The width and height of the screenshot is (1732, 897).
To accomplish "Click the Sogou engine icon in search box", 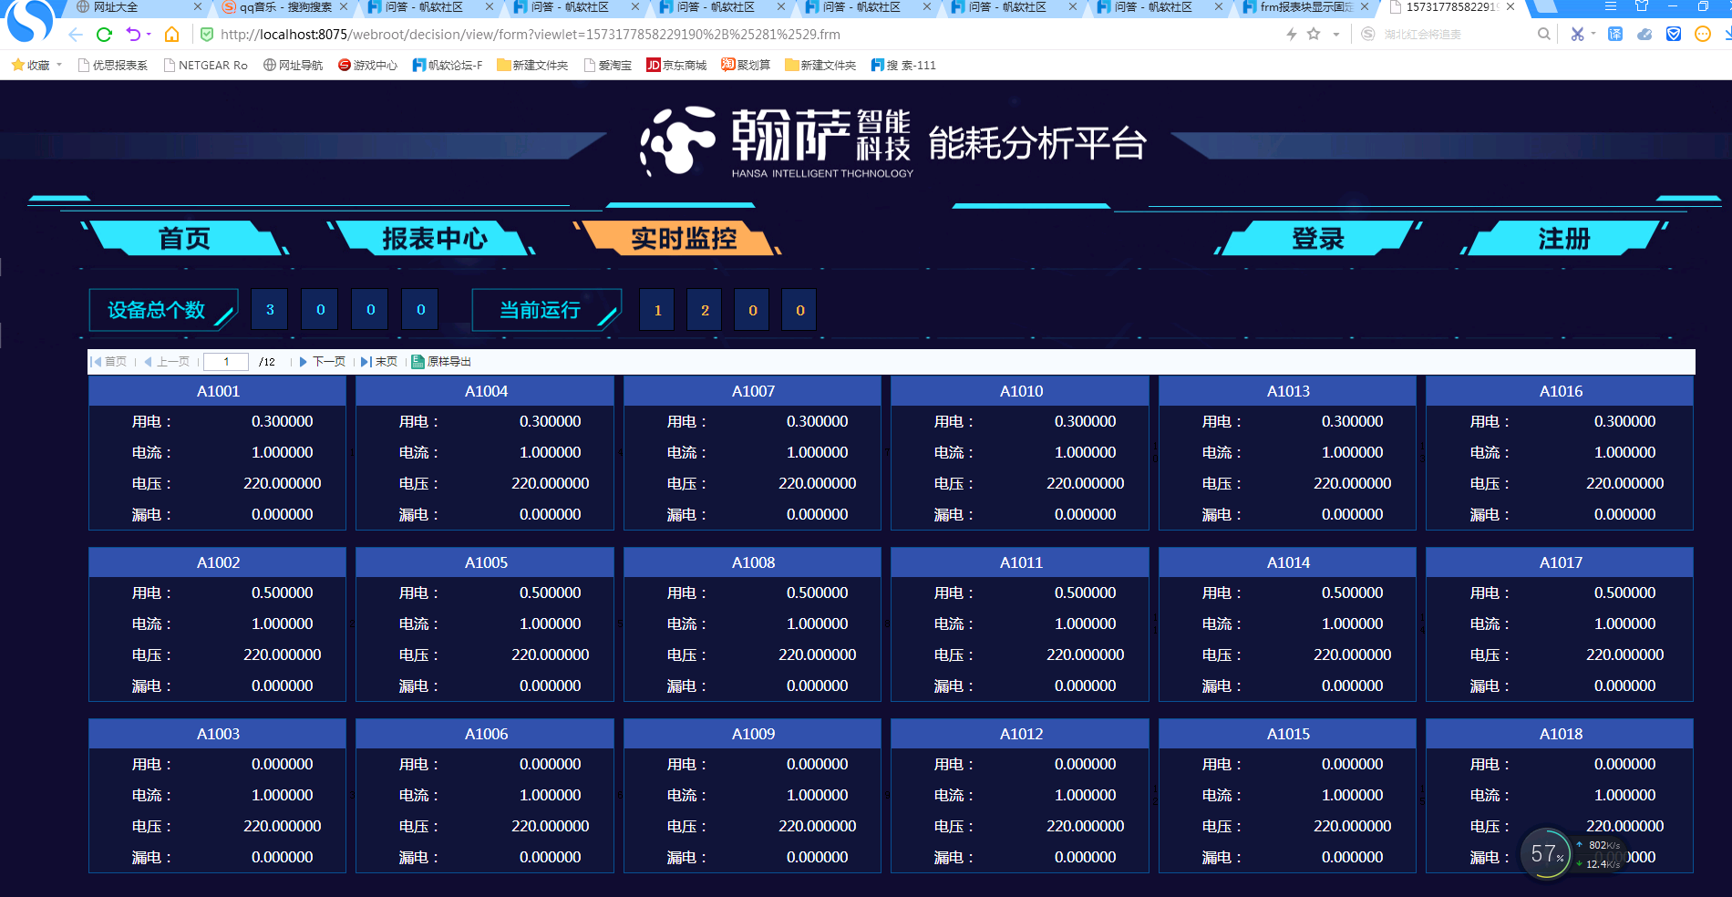I will click(1368, 35).
